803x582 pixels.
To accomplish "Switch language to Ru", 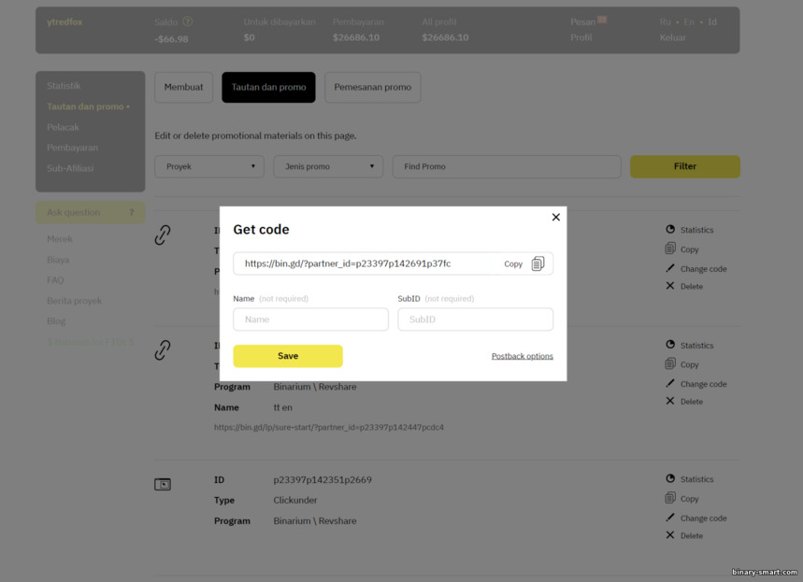I will [665, 22].
